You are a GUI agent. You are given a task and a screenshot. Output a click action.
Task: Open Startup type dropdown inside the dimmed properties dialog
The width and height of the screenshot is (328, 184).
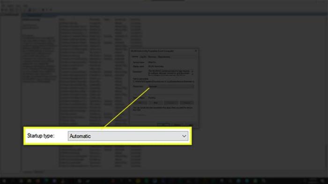point(171,86)
